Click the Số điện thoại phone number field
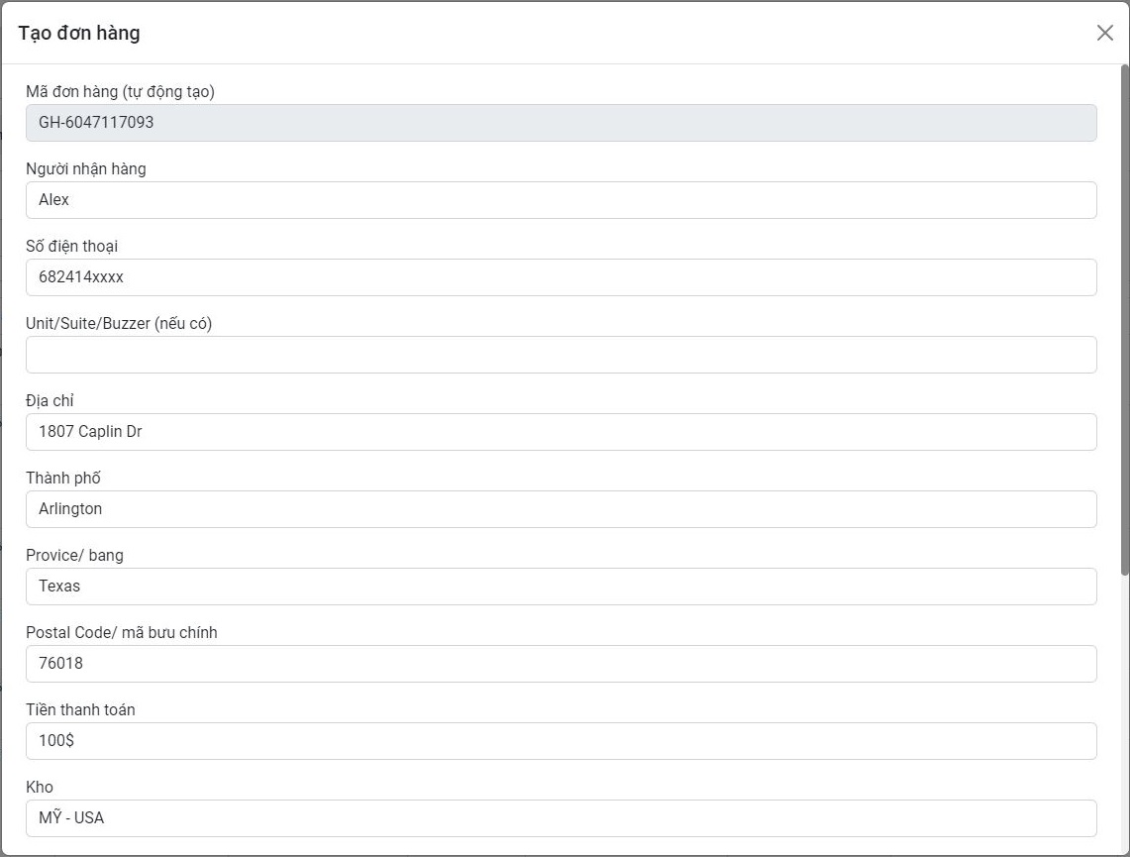This screenshot has height=857, width=1130. point(561,277)
